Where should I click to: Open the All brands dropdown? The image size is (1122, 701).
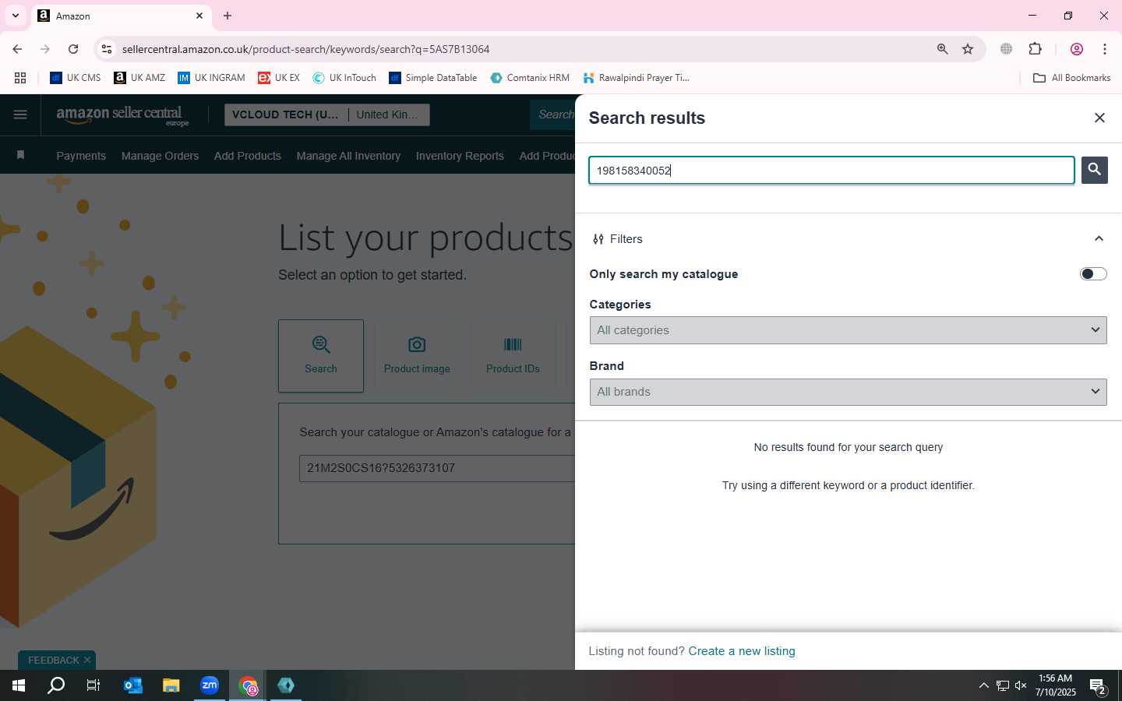(848, 392)
